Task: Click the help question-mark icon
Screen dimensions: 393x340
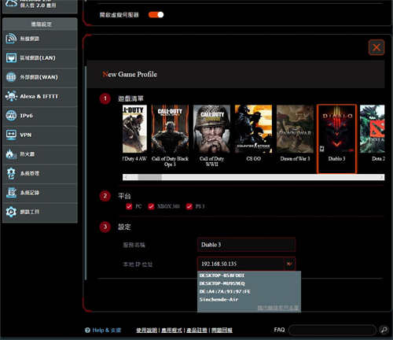Action: (x=87, y=331)
